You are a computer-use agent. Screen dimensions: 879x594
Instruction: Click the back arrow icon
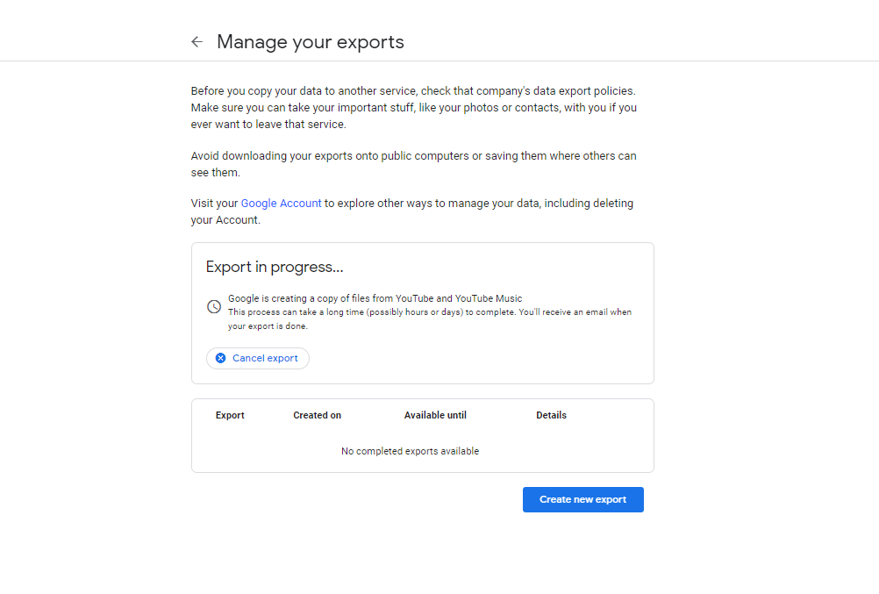[x=197, y=42]
